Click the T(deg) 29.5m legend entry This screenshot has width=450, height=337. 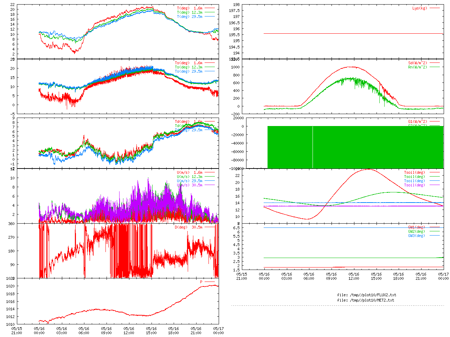pos(195,16)
